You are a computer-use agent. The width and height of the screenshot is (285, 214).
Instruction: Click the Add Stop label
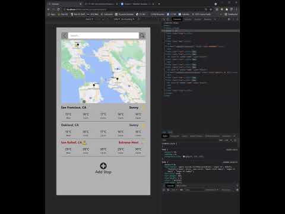click(103, 172)
